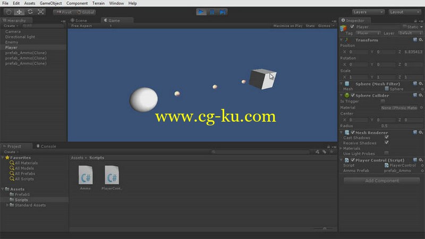
Task: Open the Edit menu
Action: (16, 3)
